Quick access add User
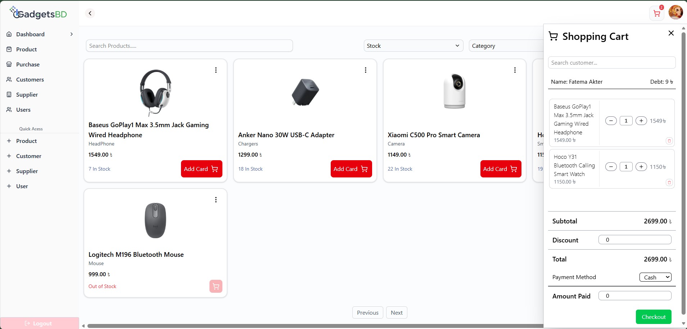The height and width of the screenshot is (329, 687). 22,186
